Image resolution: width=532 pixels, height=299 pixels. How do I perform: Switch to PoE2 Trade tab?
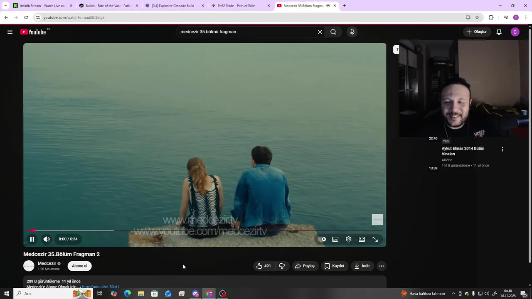coord(239,6)
